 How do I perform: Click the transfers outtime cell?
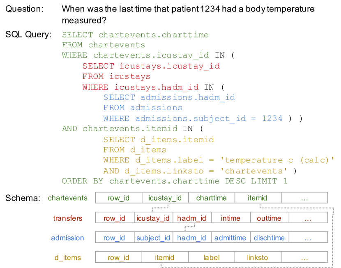[x=270, y=218]
